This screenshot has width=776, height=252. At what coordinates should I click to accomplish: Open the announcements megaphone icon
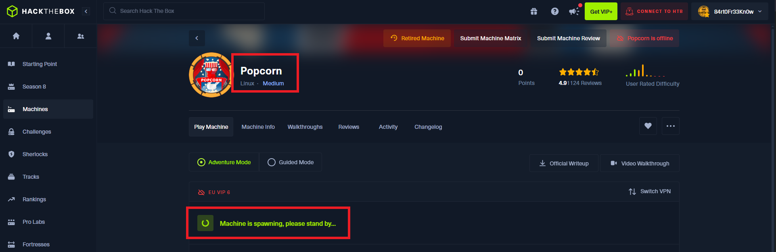[x=574, y=11]
